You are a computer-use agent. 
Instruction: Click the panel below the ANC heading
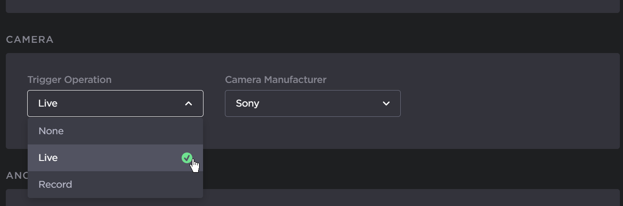pyautogui.click(x=402, y=198)
